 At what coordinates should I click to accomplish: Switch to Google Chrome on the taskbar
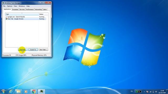pyautogui.click(x=34, y=92)
